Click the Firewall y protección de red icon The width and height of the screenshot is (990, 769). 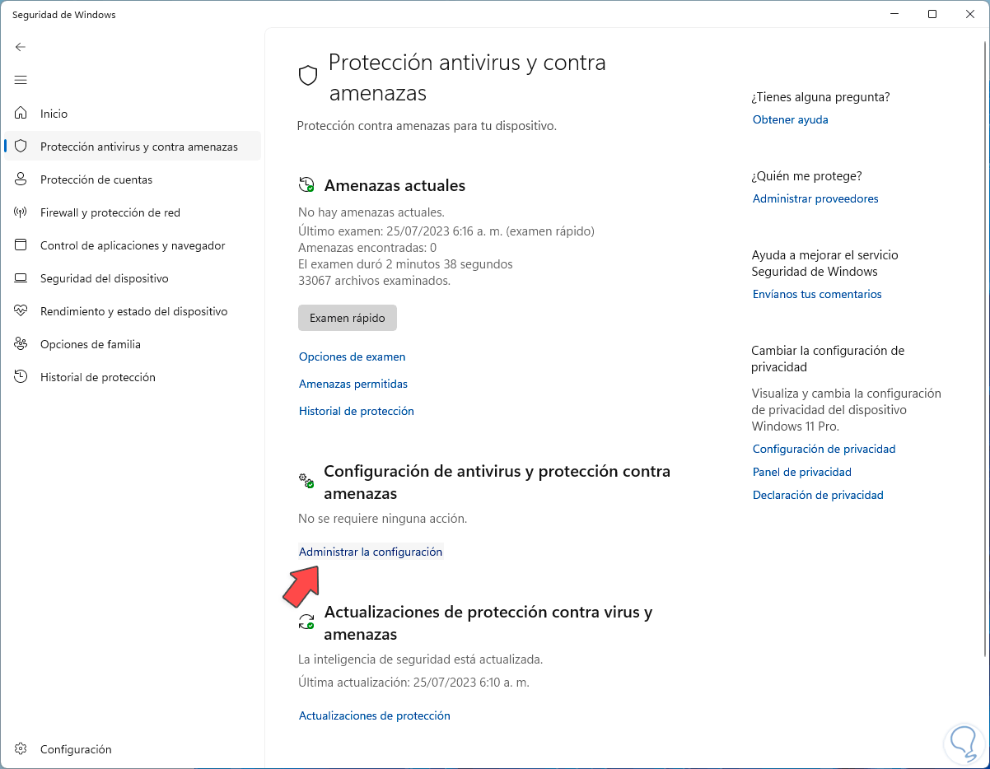point(21,212)
